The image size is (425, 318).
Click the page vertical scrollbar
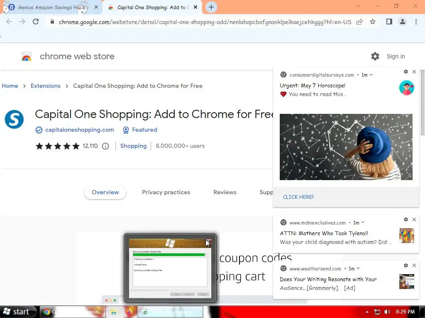point(423,103)
